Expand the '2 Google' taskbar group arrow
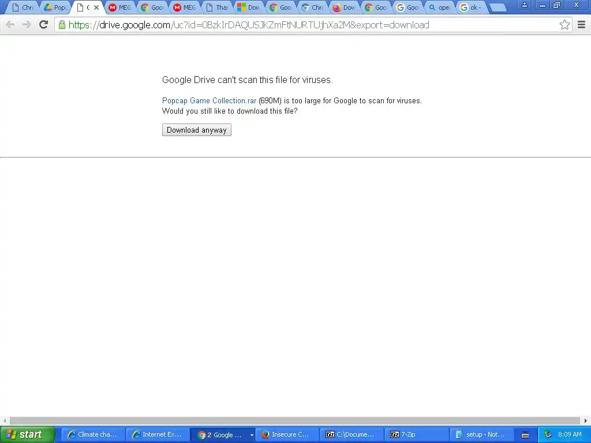The height and width of the screenshot is (443, 591). pyautogui.click(x=252, y=435)
